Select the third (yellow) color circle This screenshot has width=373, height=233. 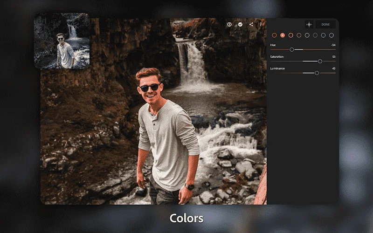[290, 35]
